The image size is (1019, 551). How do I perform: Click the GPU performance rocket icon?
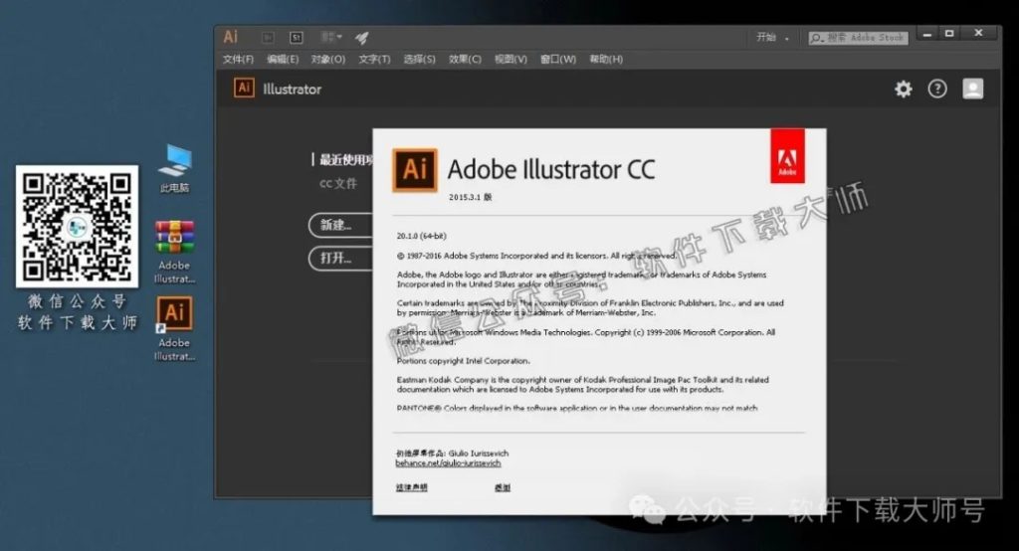[x=362, y=38]
